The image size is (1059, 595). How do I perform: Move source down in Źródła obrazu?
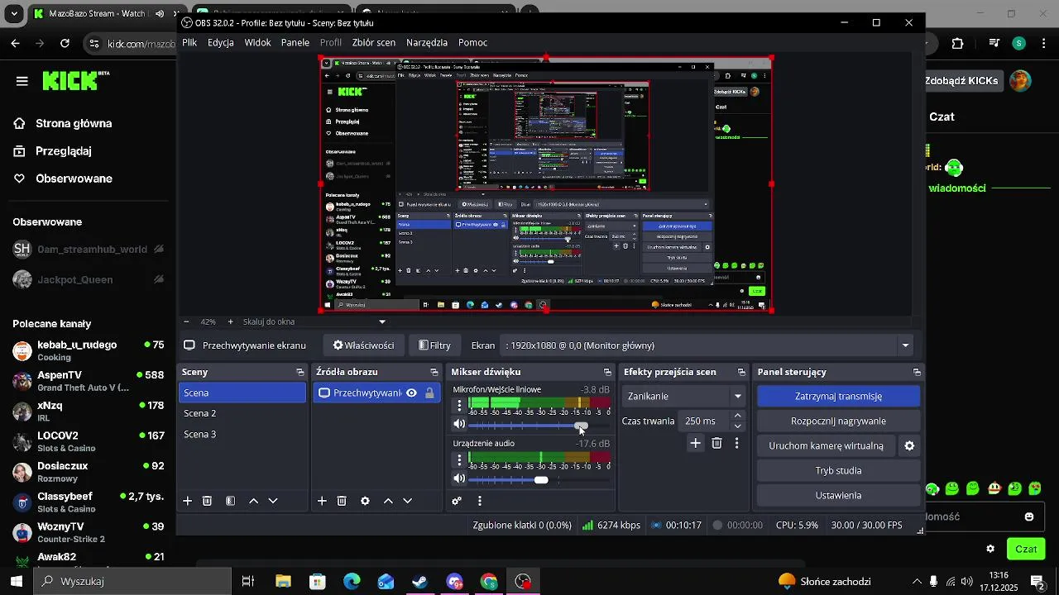407,501
